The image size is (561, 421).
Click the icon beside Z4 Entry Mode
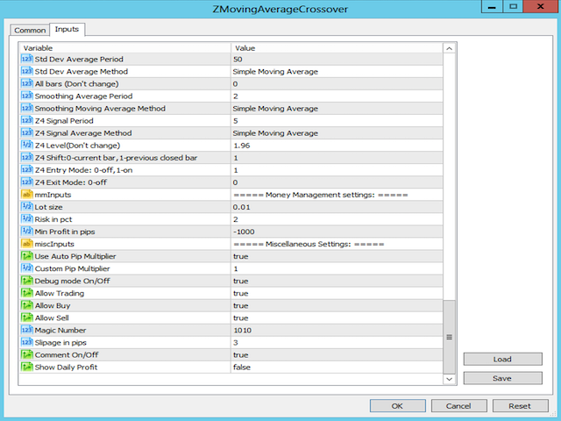(27, 170)
